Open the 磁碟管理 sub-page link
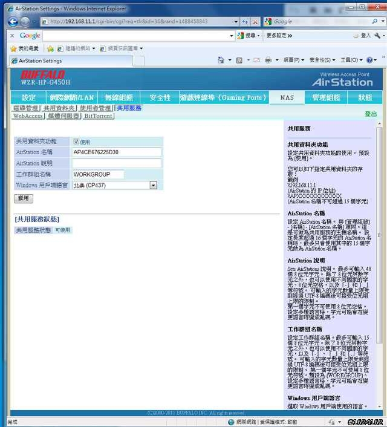Screen dimensions: 387x427 pos(26,108)
